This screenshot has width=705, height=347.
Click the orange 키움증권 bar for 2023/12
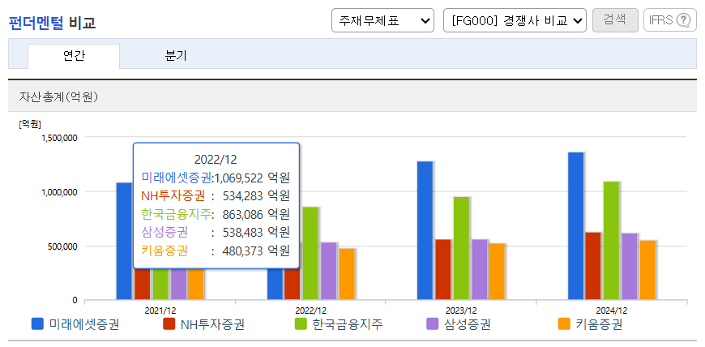497,272
